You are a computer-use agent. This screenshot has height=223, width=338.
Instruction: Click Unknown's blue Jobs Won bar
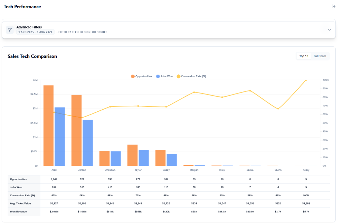[116, 159]
